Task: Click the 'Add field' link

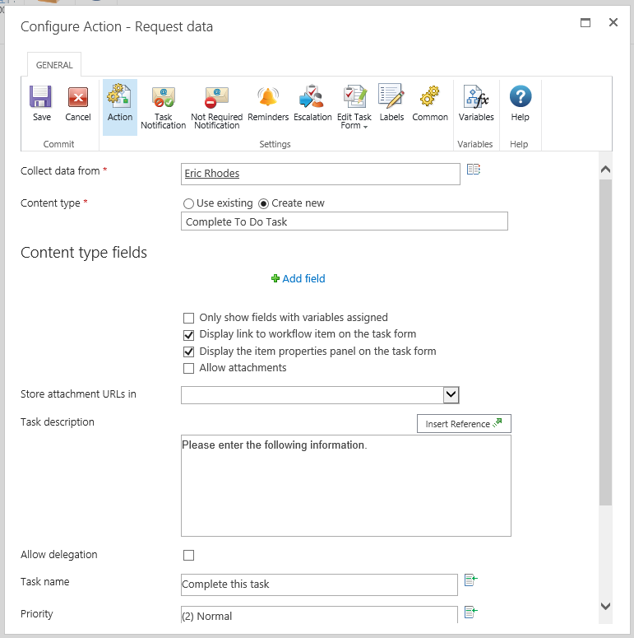Action: [298, 279]
